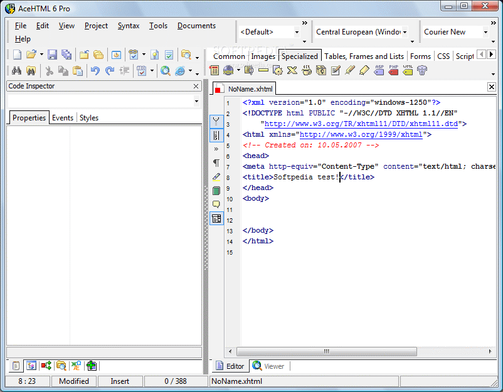Preview in Internet Explorer browser icon
This screenshot has height=392, width=503.
(x=180, y=71)
